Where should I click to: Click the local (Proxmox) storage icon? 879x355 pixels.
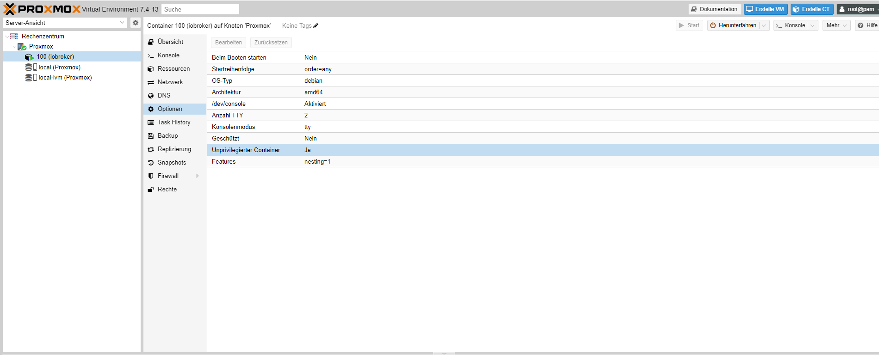(x=31, y=67)
